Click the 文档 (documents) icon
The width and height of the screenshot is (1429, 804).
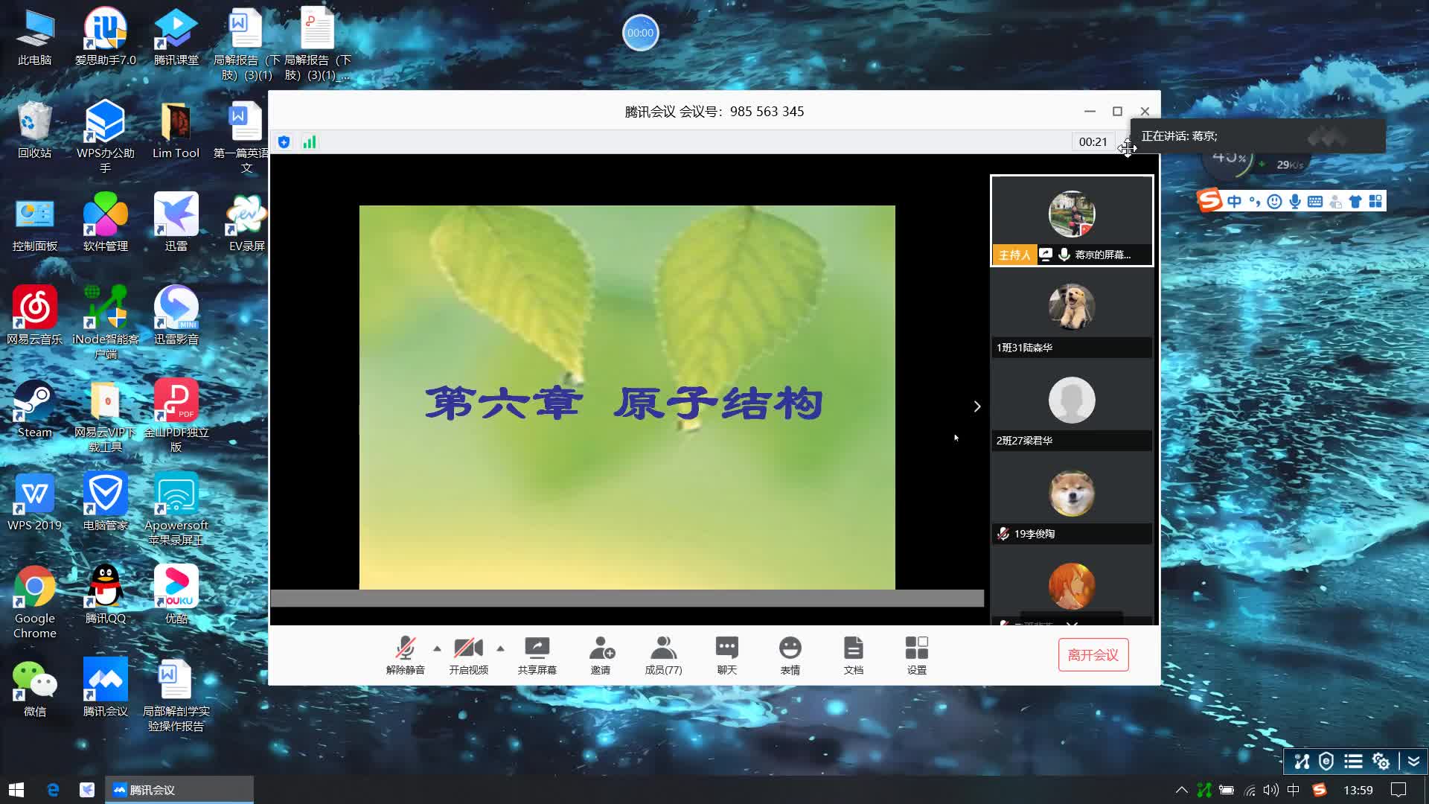click(x=853, y=654)
